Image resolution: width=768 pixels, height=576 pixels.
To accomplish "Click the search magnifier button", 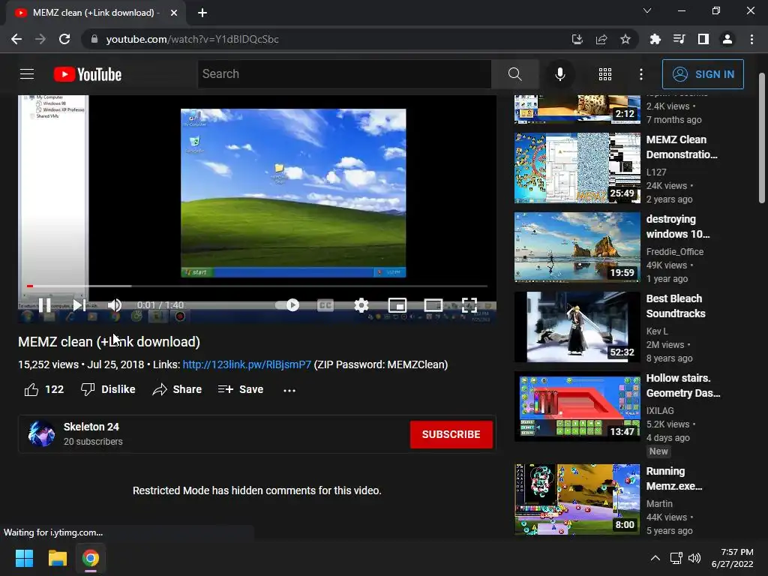I will pos(514,74).
